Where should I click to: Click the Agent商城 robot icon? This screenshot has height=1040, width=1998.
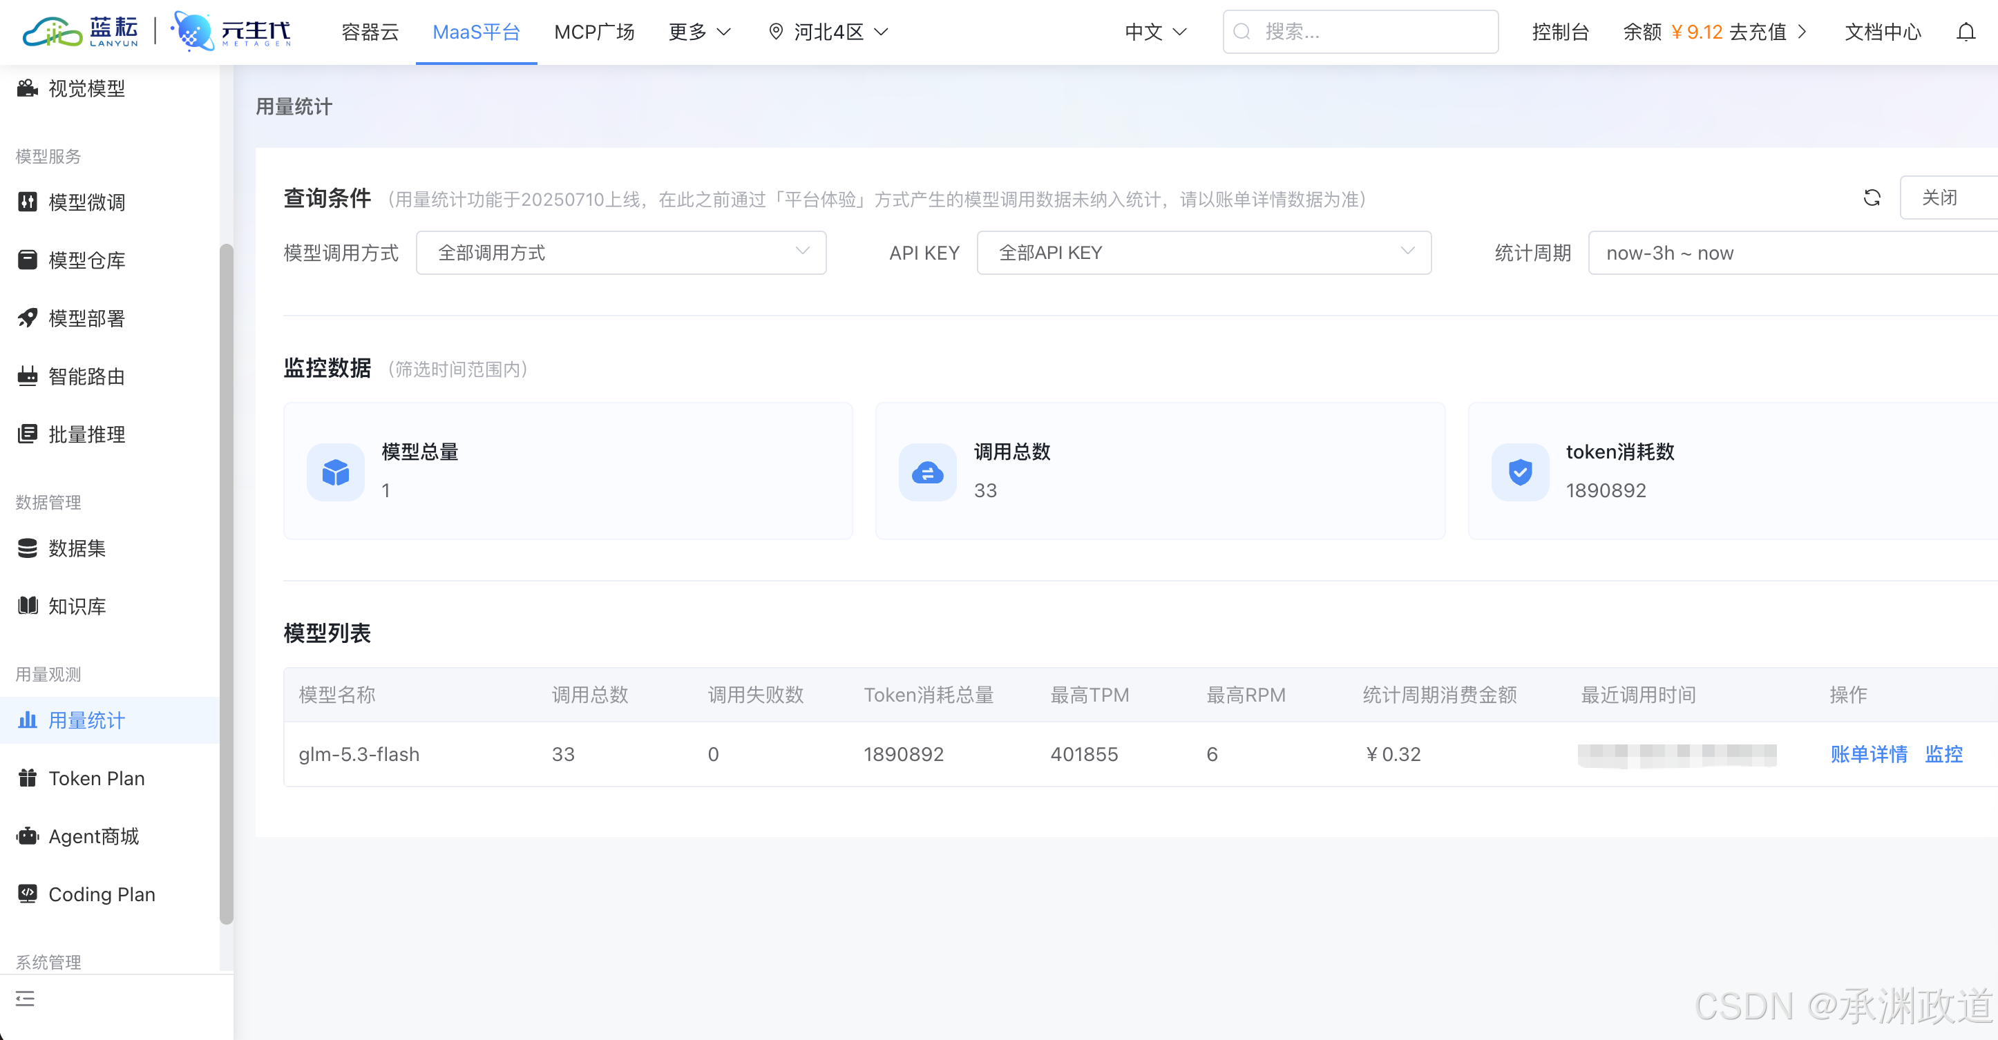[27, 836]
